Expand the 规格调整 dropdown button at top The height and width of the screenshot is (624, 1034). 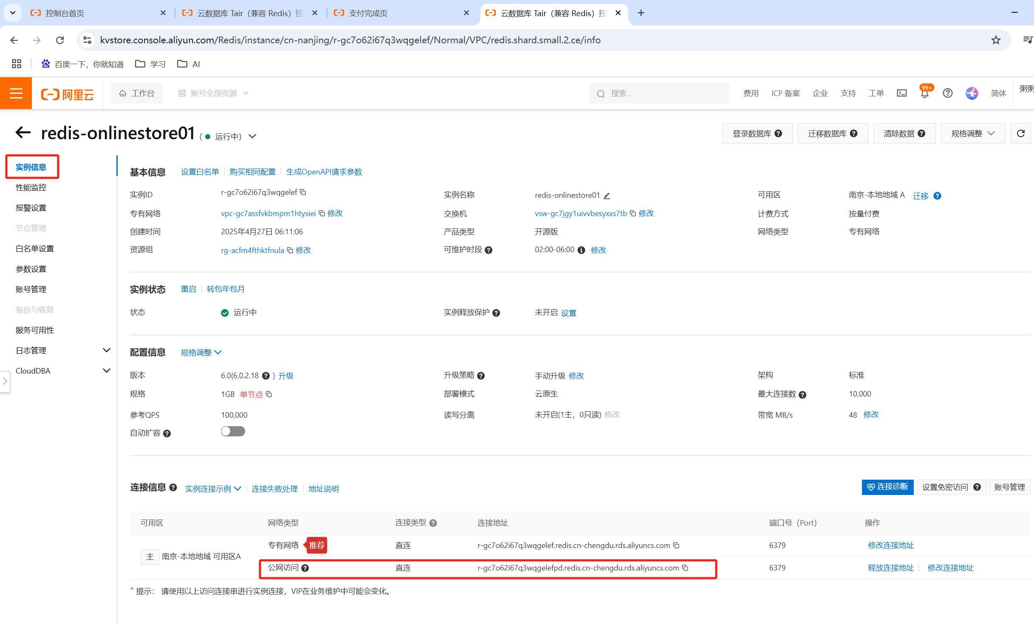(x=972, y=134)
